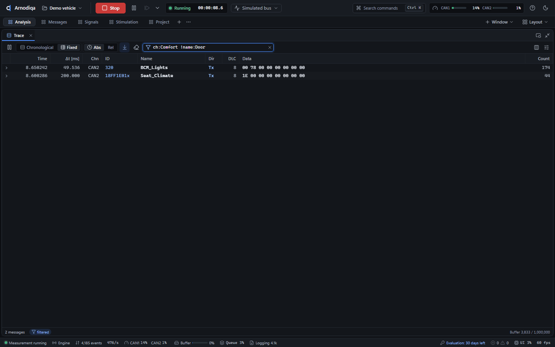
Task: Close the Trace panel tab
Action: (31, 35)
